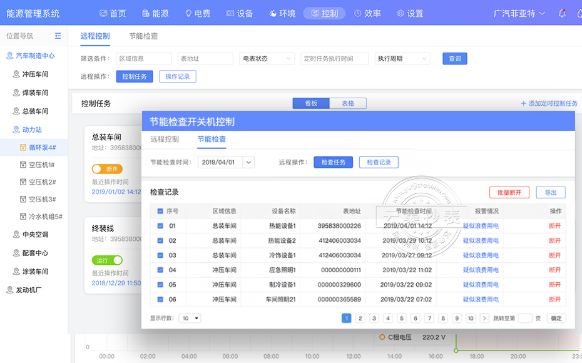Click the 批量断开 button
Viewport: 582px width, 363px height.
pos(509,193)
